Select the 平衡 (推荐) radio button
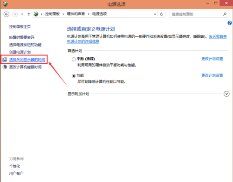The image size is (233, 182). point(74,59)
